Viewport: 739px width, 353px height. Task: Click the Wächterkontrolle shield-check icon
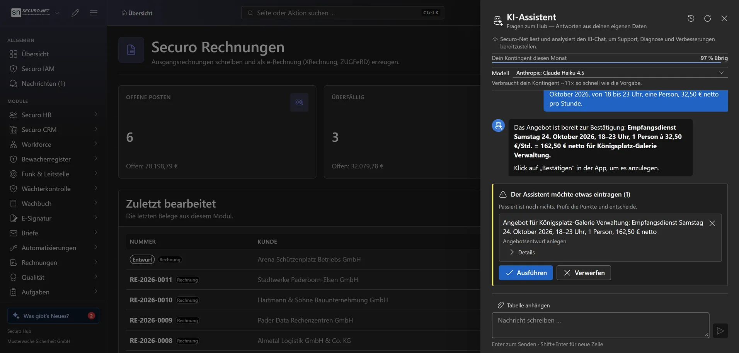[x=14, y=189]
